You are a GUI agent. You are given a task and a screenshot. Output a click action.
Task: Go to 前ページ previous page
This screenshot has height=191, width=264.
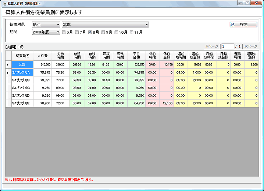click(212, 47)
